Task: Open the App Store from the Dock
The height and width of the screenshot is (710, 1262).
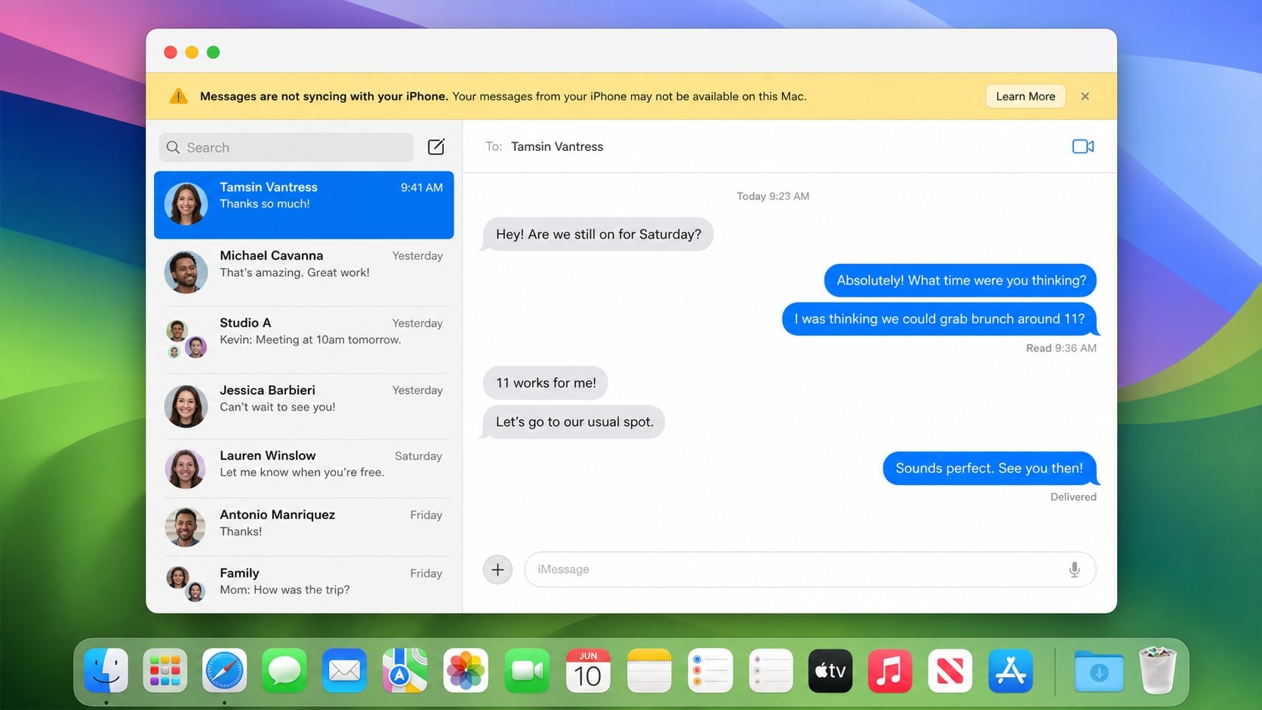Action: tap(1010, 670)
